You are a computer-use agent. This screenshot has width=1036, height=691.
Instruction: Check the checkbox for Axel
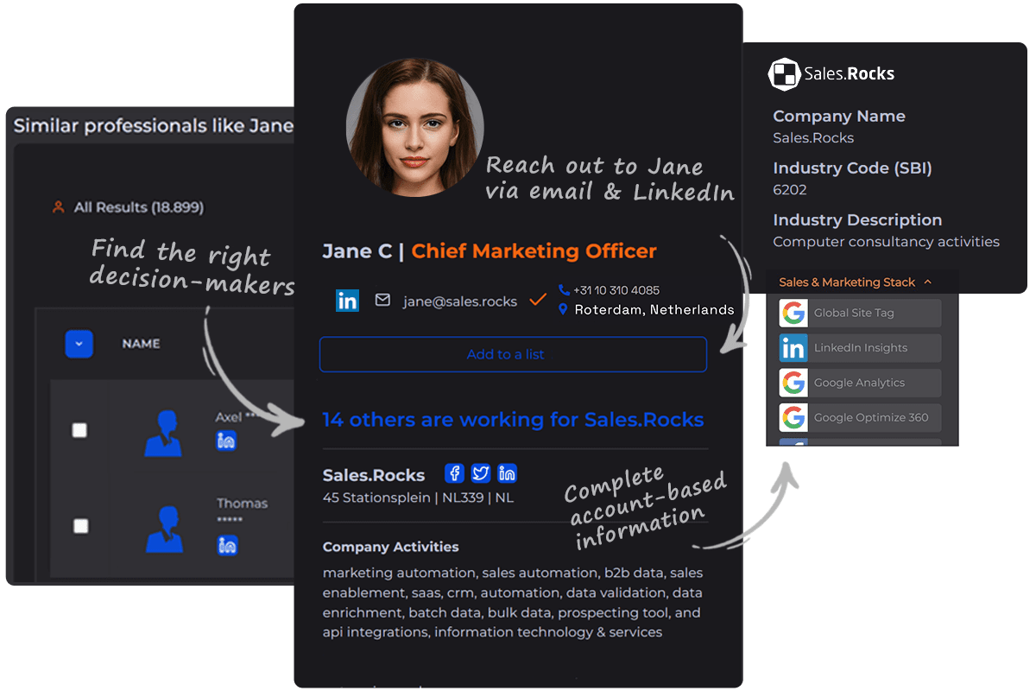(79, 430)
